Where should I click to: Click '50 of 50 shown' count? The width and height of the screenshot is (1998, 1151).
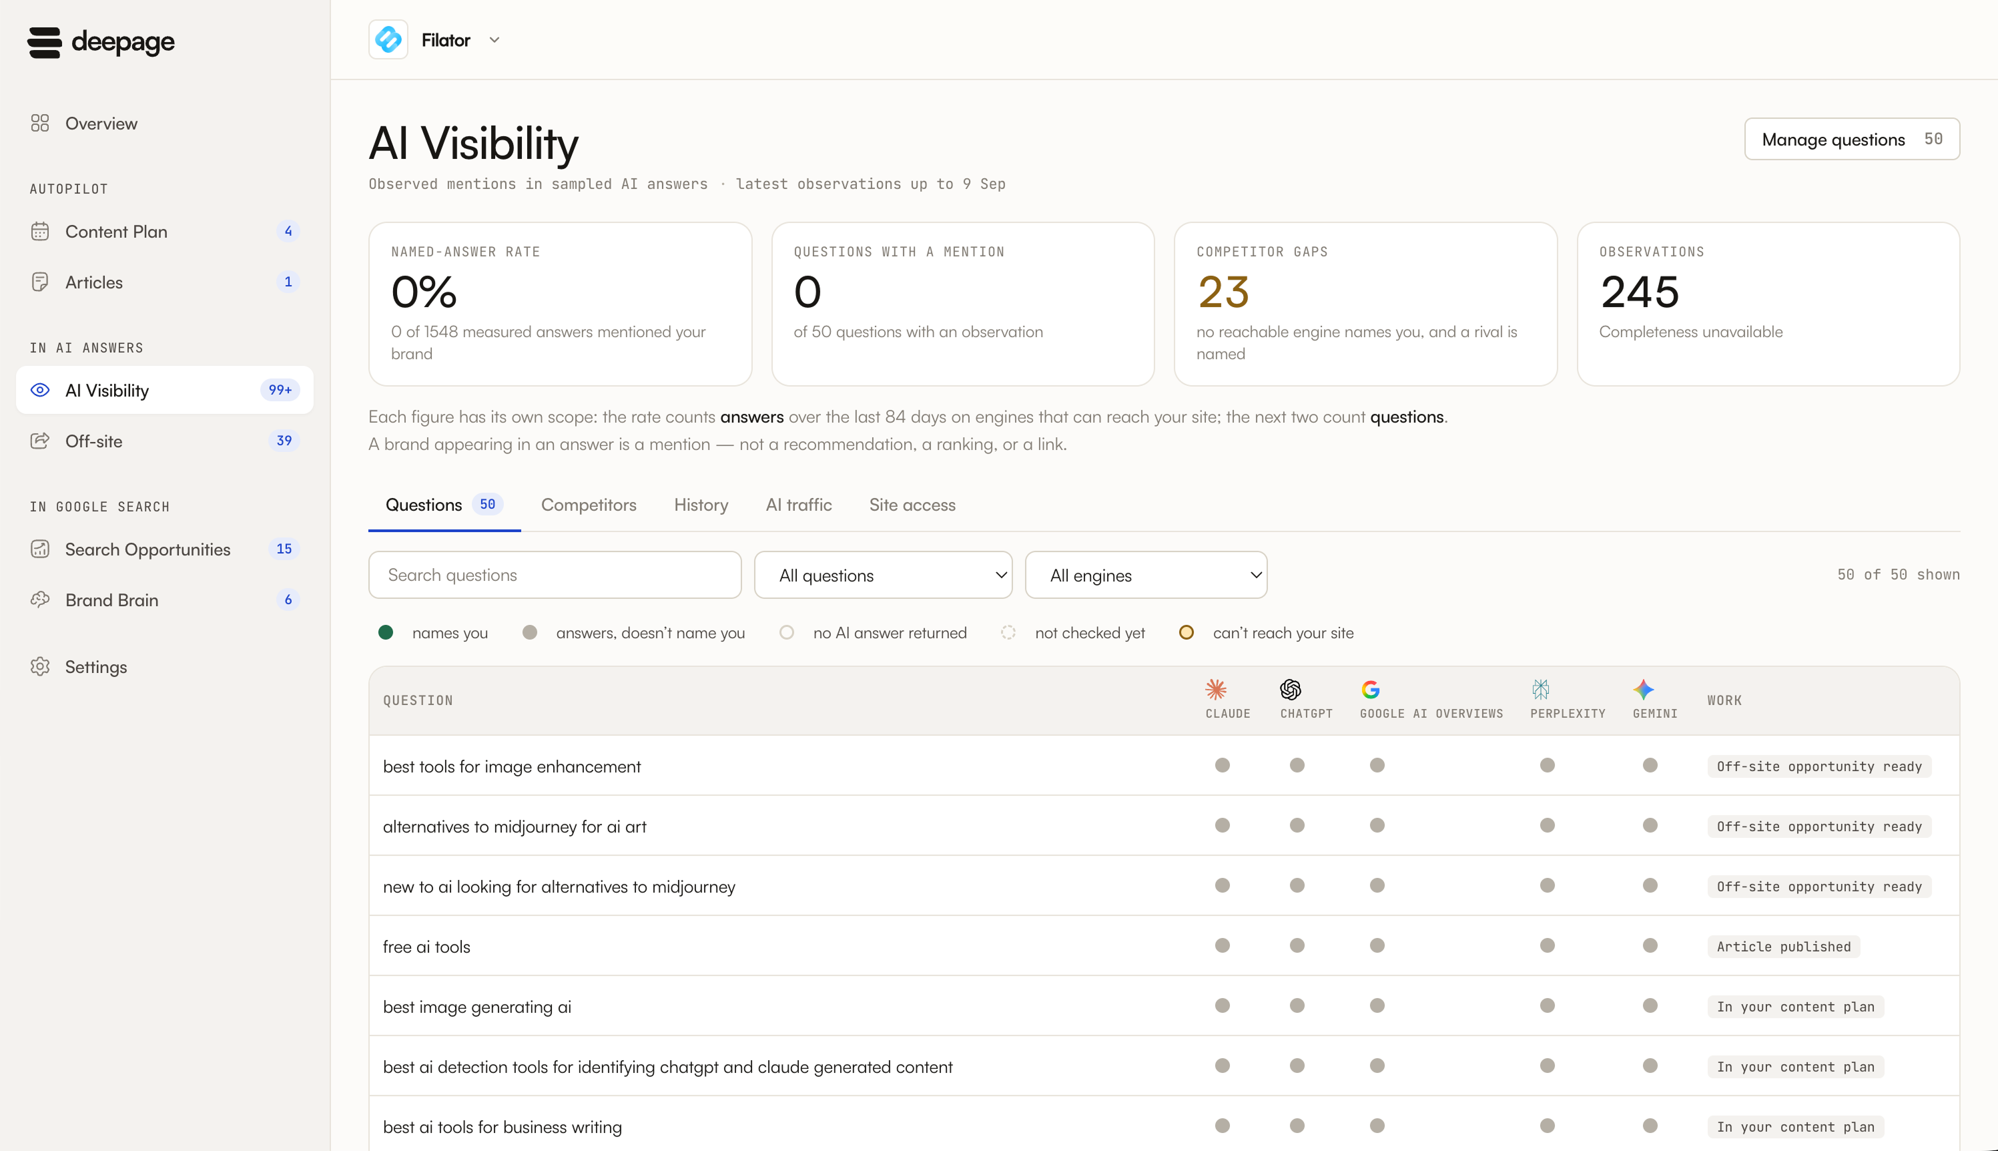point(1898,575)
